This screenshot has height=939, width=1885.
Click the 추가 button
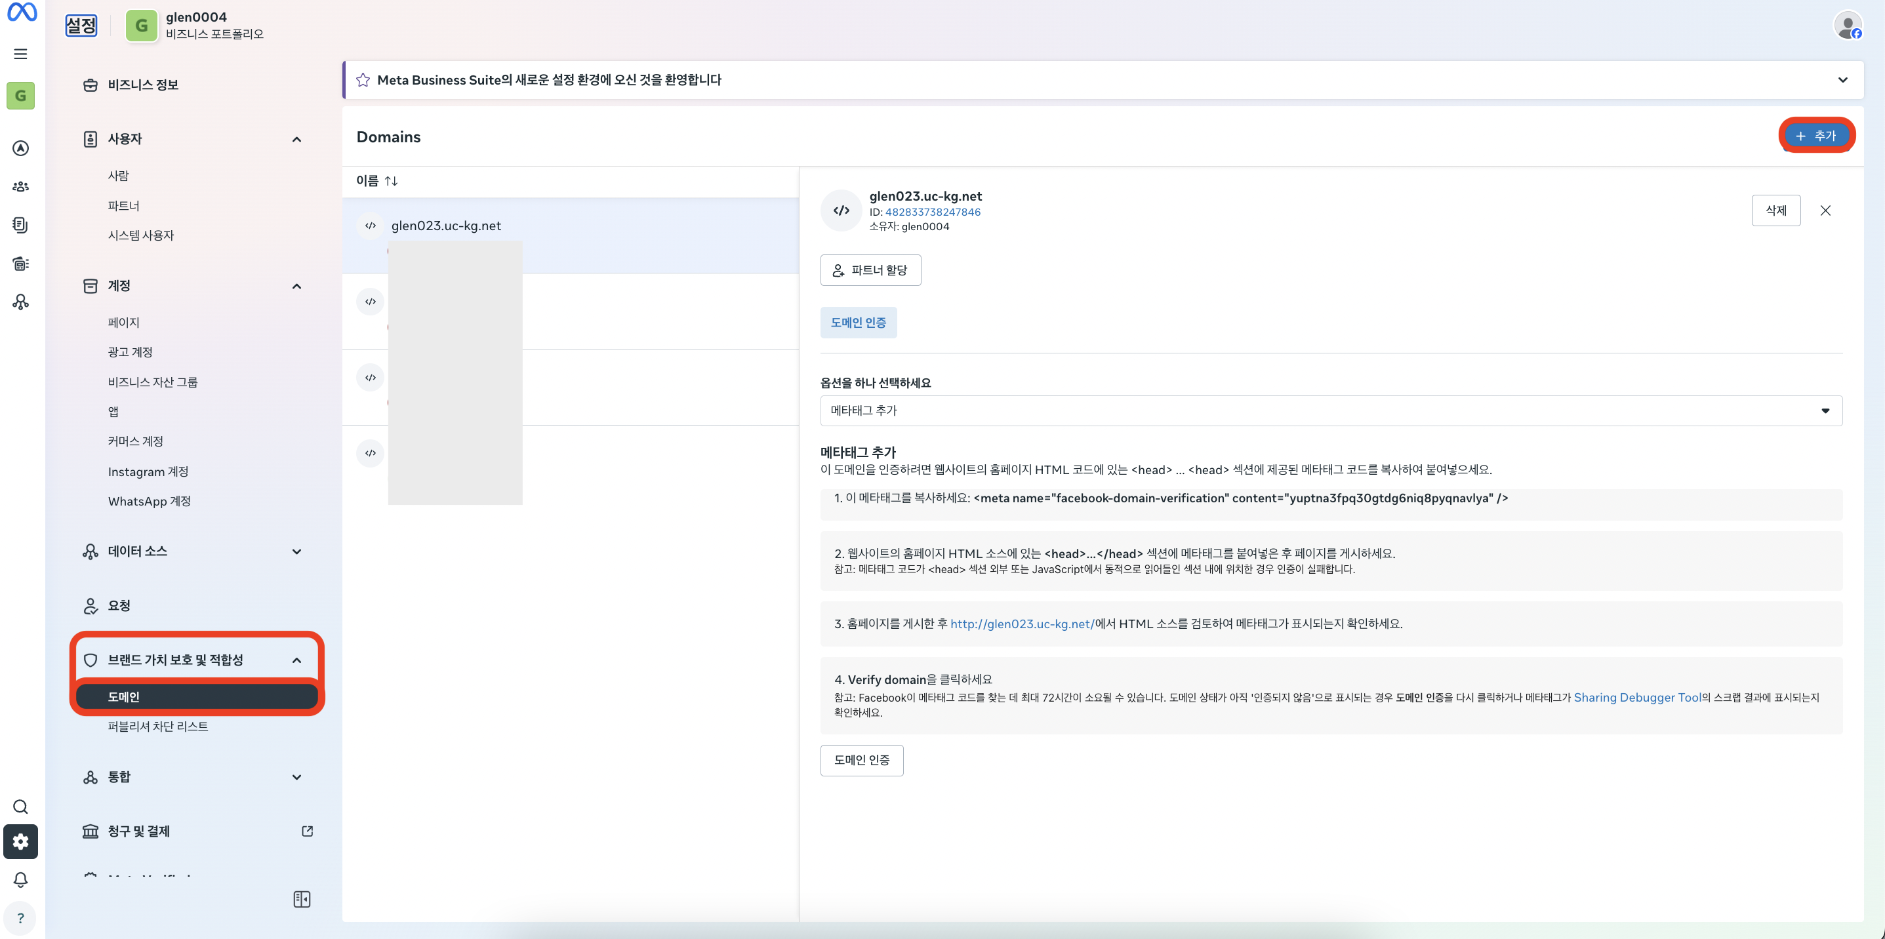[1815, 136]
